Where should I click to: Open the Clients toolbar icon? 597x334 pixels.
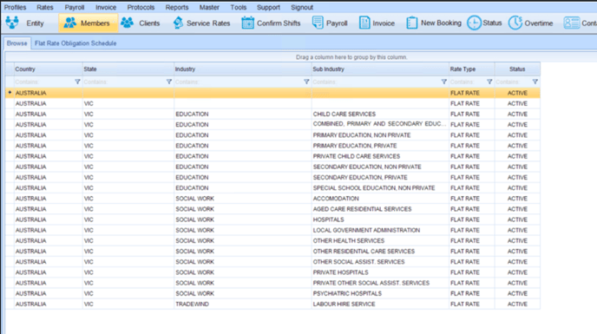tap(128, 23)
